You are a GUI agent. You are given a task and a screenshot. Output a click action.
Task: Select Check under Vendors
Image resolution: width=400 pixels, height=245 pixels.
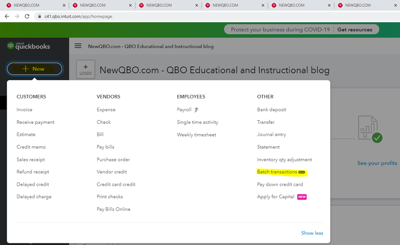coord(104,122)
